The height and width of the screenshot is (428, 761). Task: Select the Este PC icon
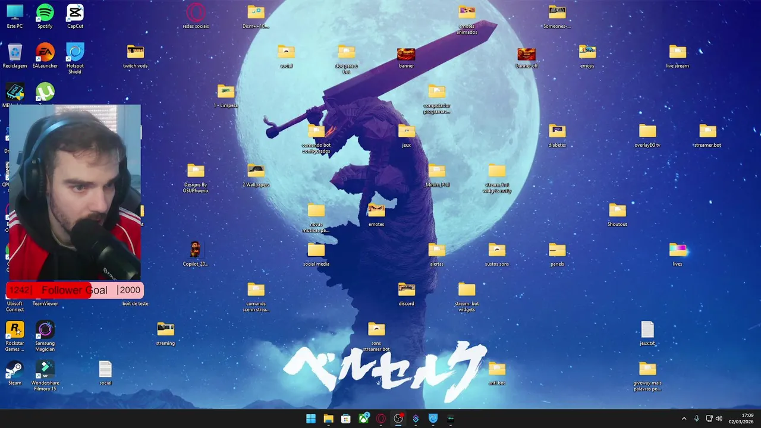(x=15, y=16)
